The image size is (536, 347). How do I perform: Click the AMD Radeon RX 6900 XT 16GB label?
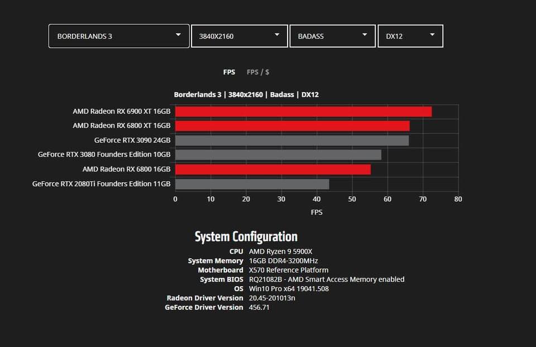(121, 111)
